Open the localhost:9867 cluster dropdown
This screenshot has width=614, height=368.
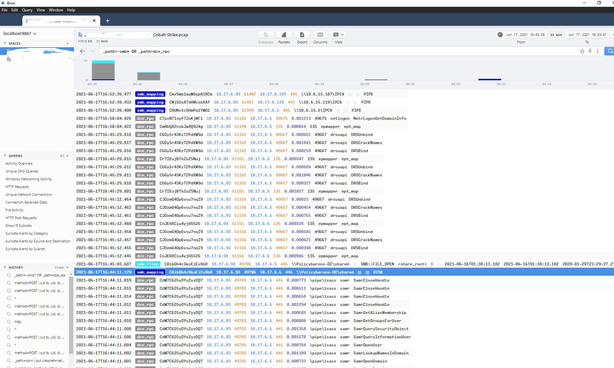pyautogui.click(x=20, y=33)
